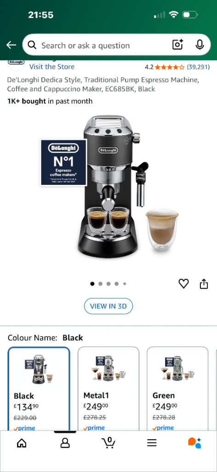Go to Home tab icon
217x472 pixels.
pyautogui.click(x=22, y=442)
